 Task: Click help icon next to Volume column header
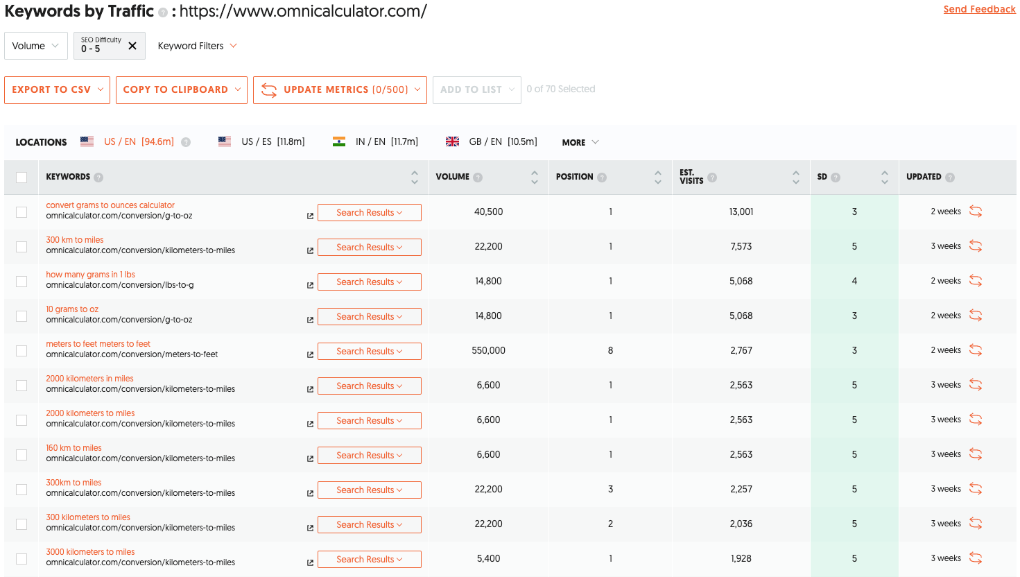pos(478,178)
